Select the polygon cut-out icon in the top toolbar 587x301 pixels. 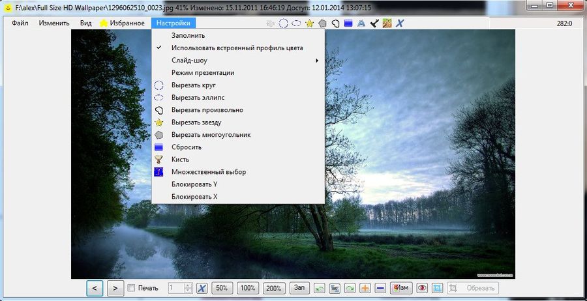(x=322, y=23)
